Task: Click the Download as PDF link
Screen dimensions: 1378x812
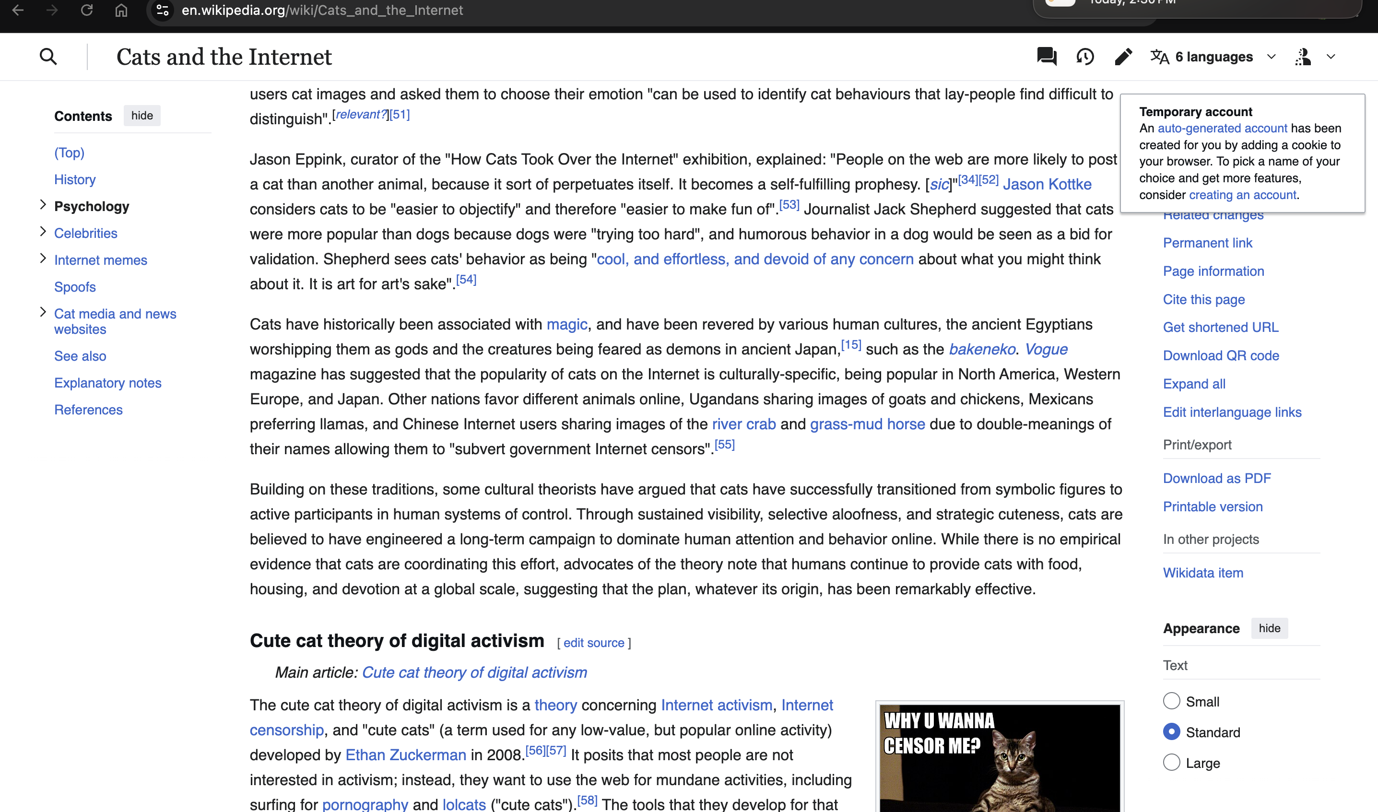Action: tap(1217, 478)
